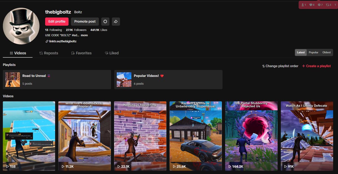338x174 pixels.
Task: Open 'What The Fiddlesticks Is Chapter 6!' video
Action: (84, 136)
